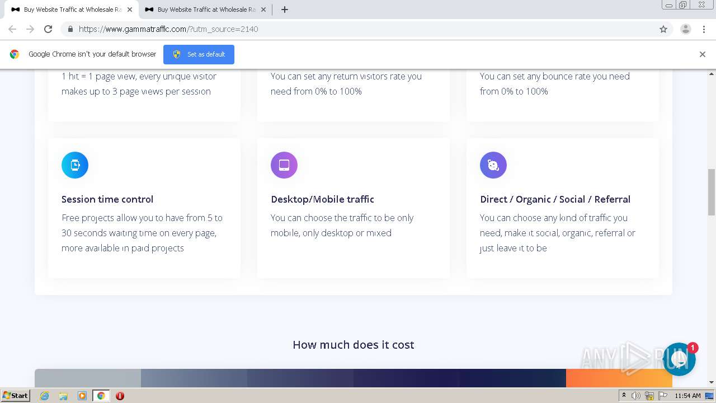The width and height of the screenshot is (716, 403).
Task: Click the Direct/Organic/Social/Referral globe icon
Action: pyautogui.click(x=493, y=165)
